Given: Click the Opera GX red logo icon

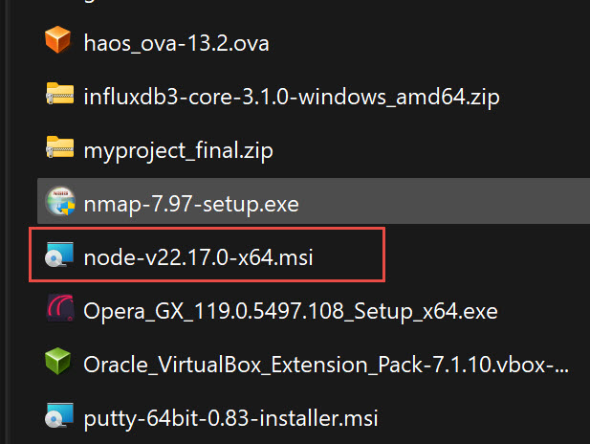Looking at the screenshot, I should click(60, 308).
